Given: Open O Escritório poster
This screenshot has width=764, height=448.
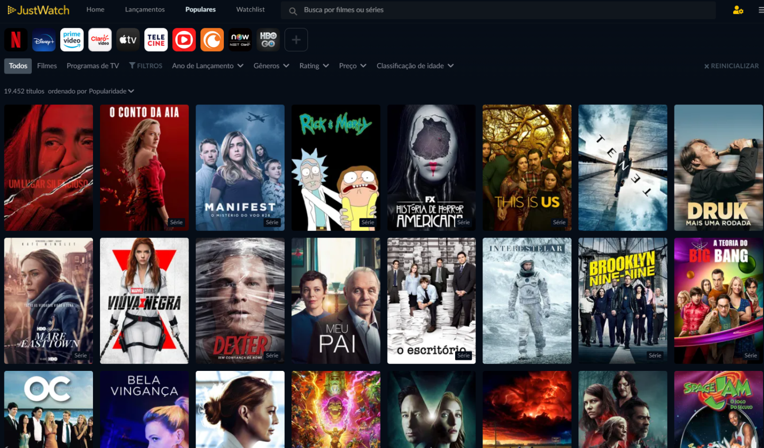Looking at the screenshot, I should 431,301.
